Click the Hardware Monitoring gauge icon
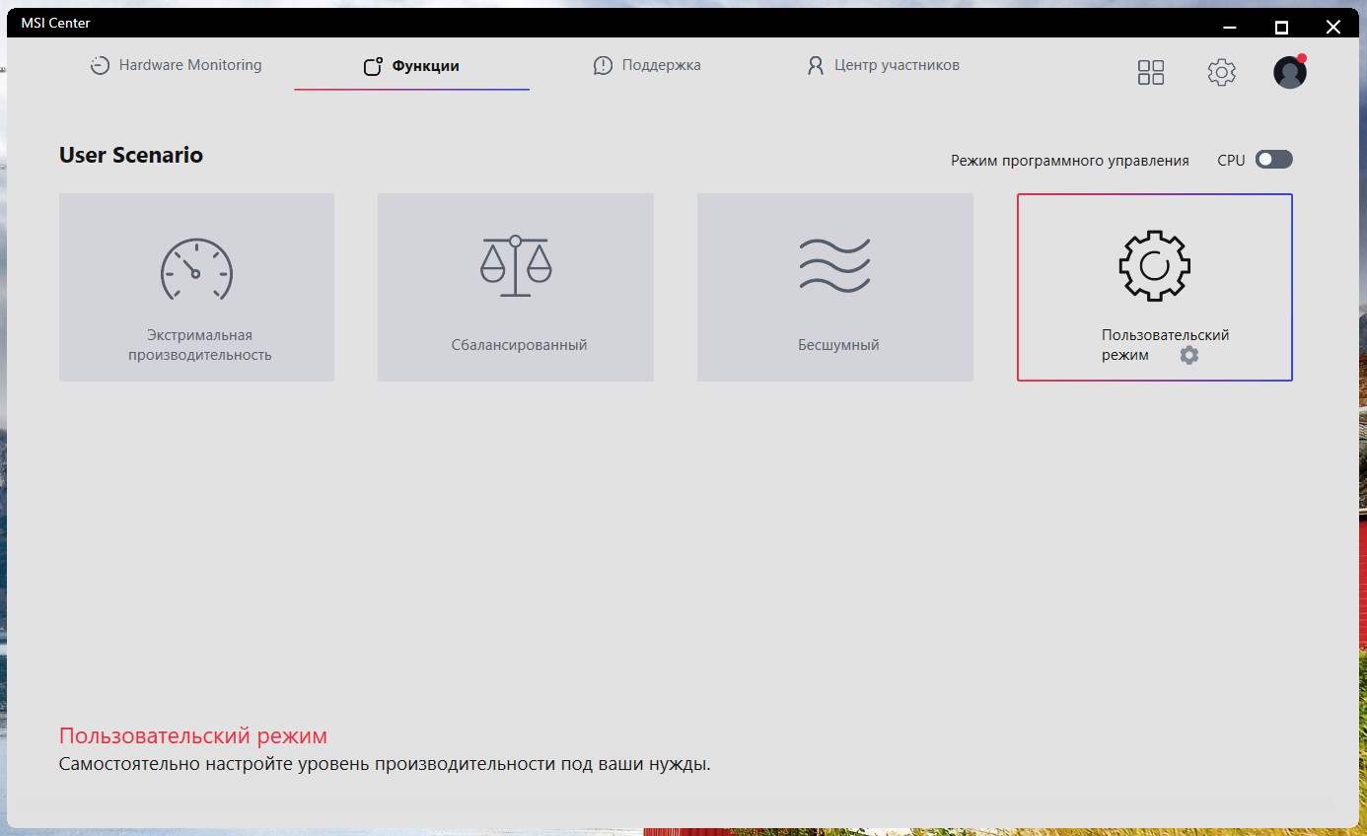 [100, 67]
